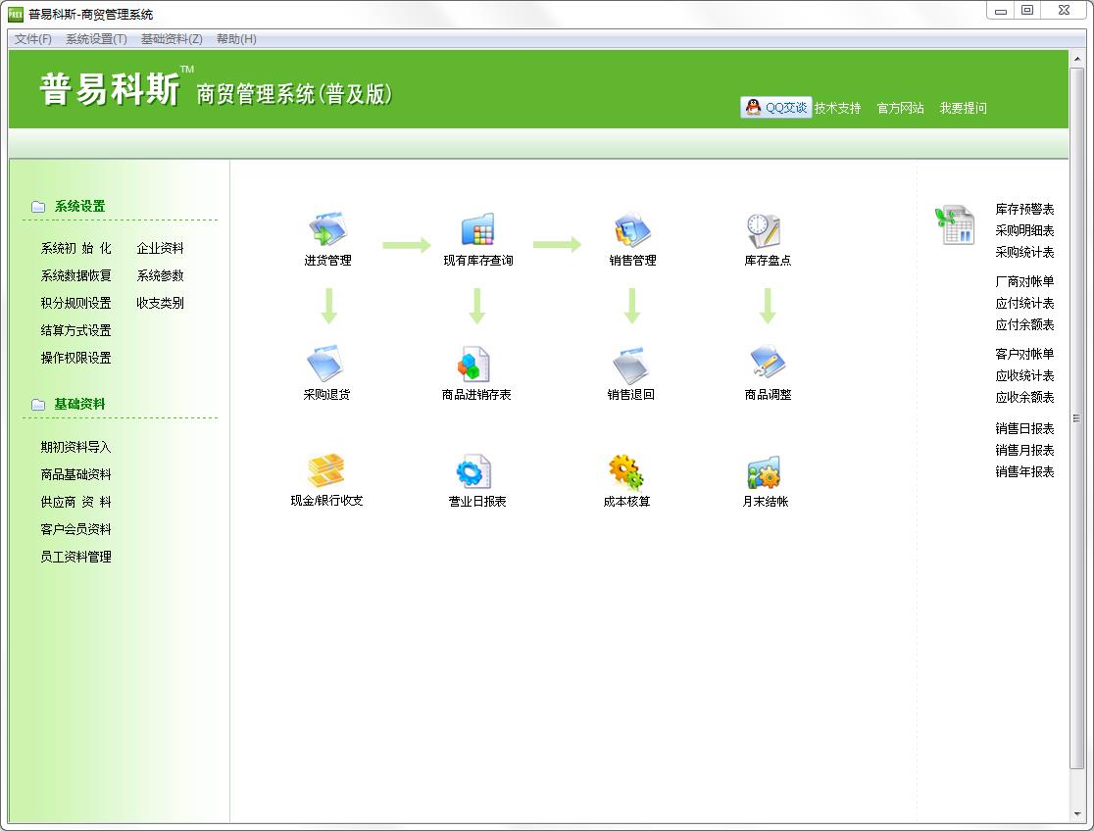The image size is (1094, 831).
Task: Click the folder icon next to 基础资料
Action: (x=38, y=405)
